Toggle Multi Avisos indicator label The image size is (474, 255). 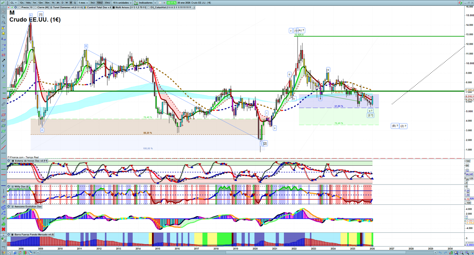click(129, 7)
